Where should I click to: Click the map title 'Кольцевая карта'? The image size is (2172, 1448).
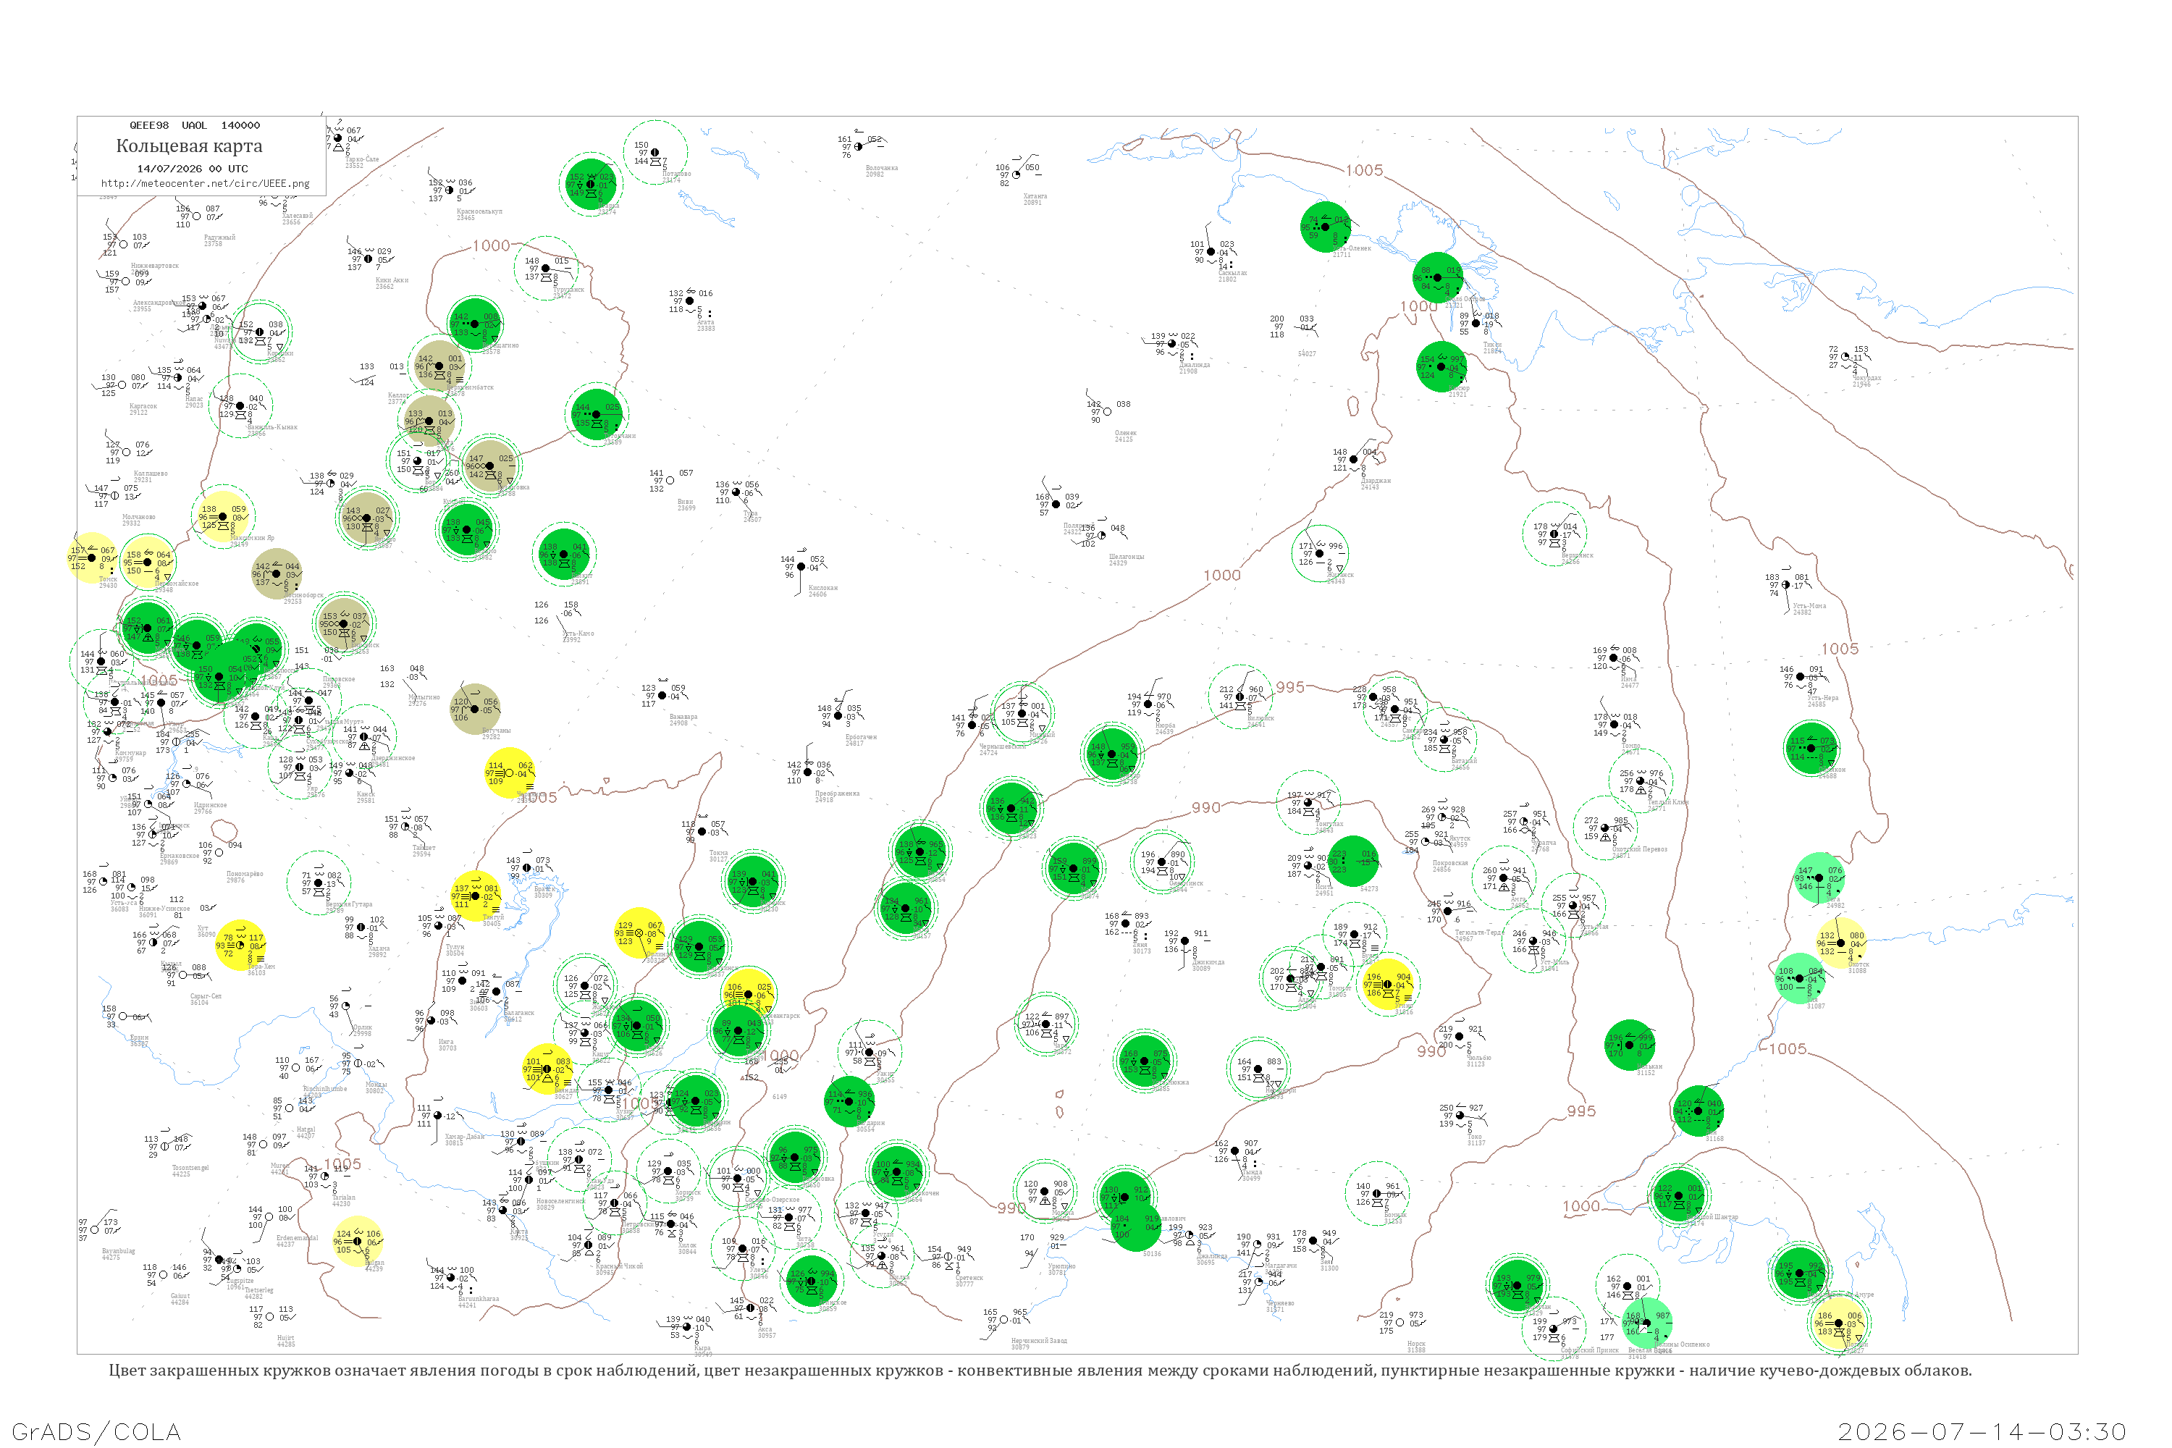(x=189, y=146)
